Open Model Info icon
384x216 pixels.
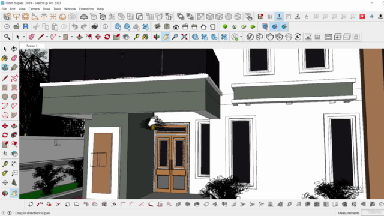105,26
